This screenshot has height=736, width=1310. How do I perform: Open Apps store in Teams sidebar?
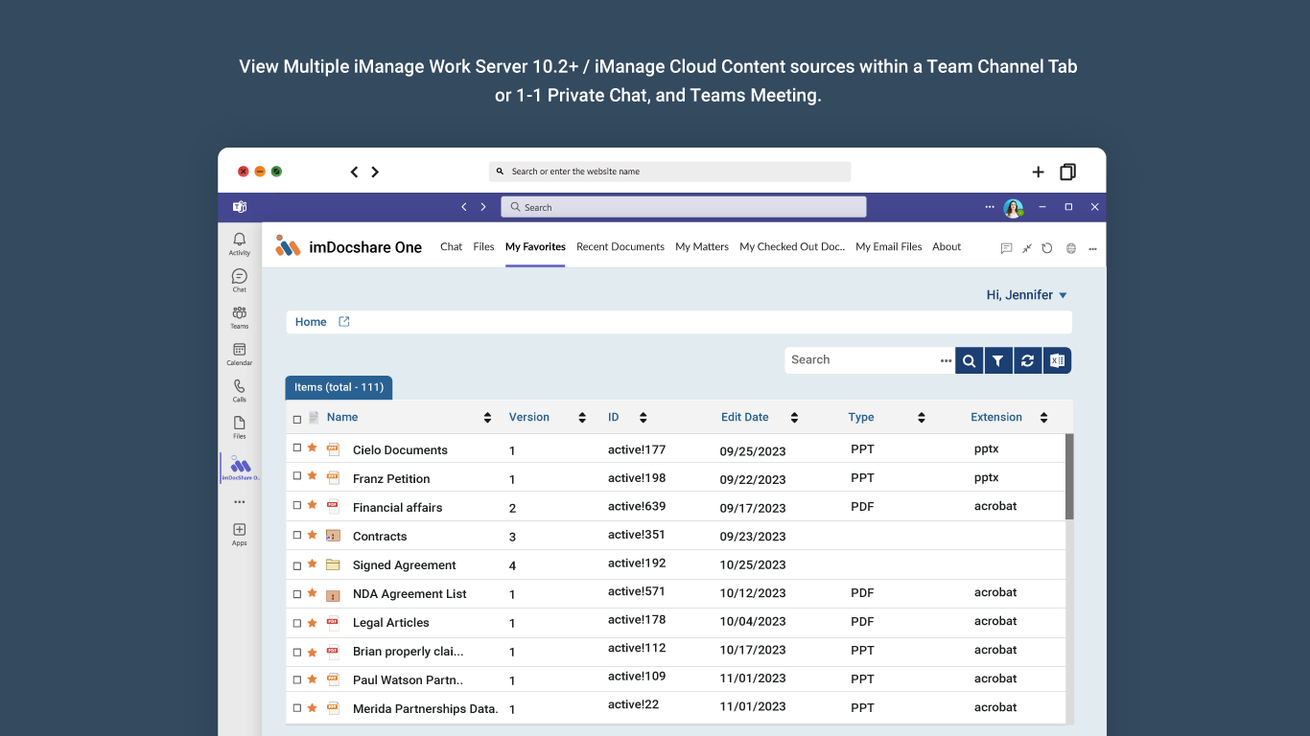(x=240, y=534)
